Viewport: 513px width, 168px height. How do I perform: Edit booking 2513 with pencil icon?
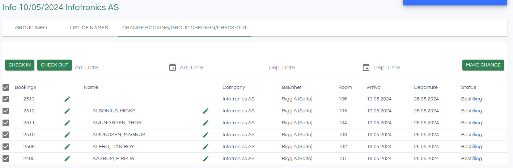(x=67, y=99)
